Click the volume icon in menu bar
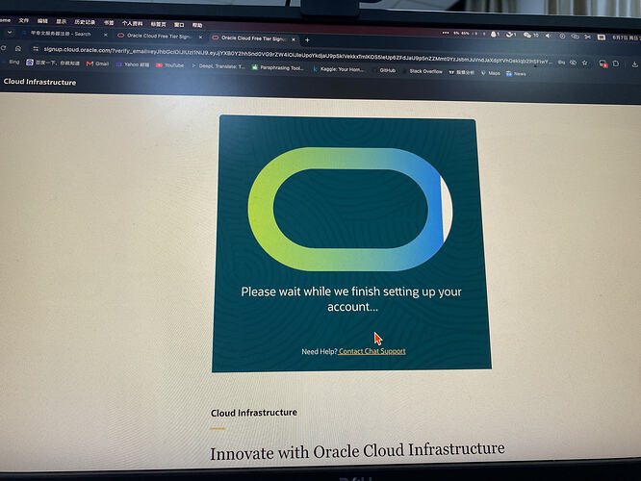 click(549, 36)
